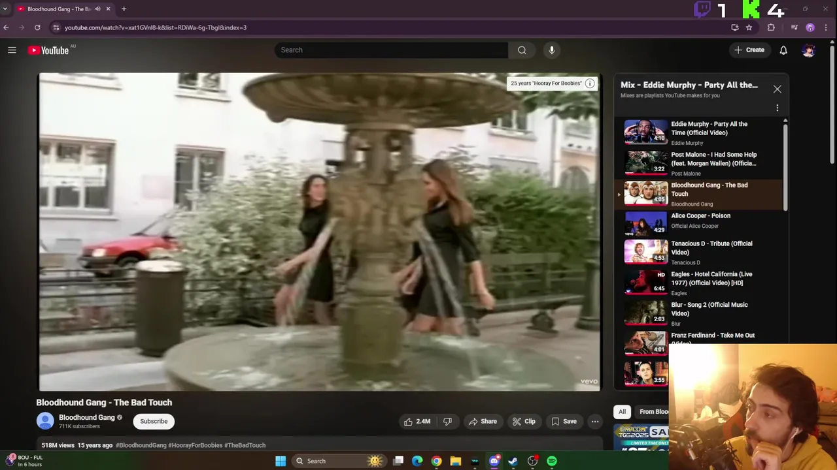Open a new browser tab
The image size is (837, 470).
point(124,9)
